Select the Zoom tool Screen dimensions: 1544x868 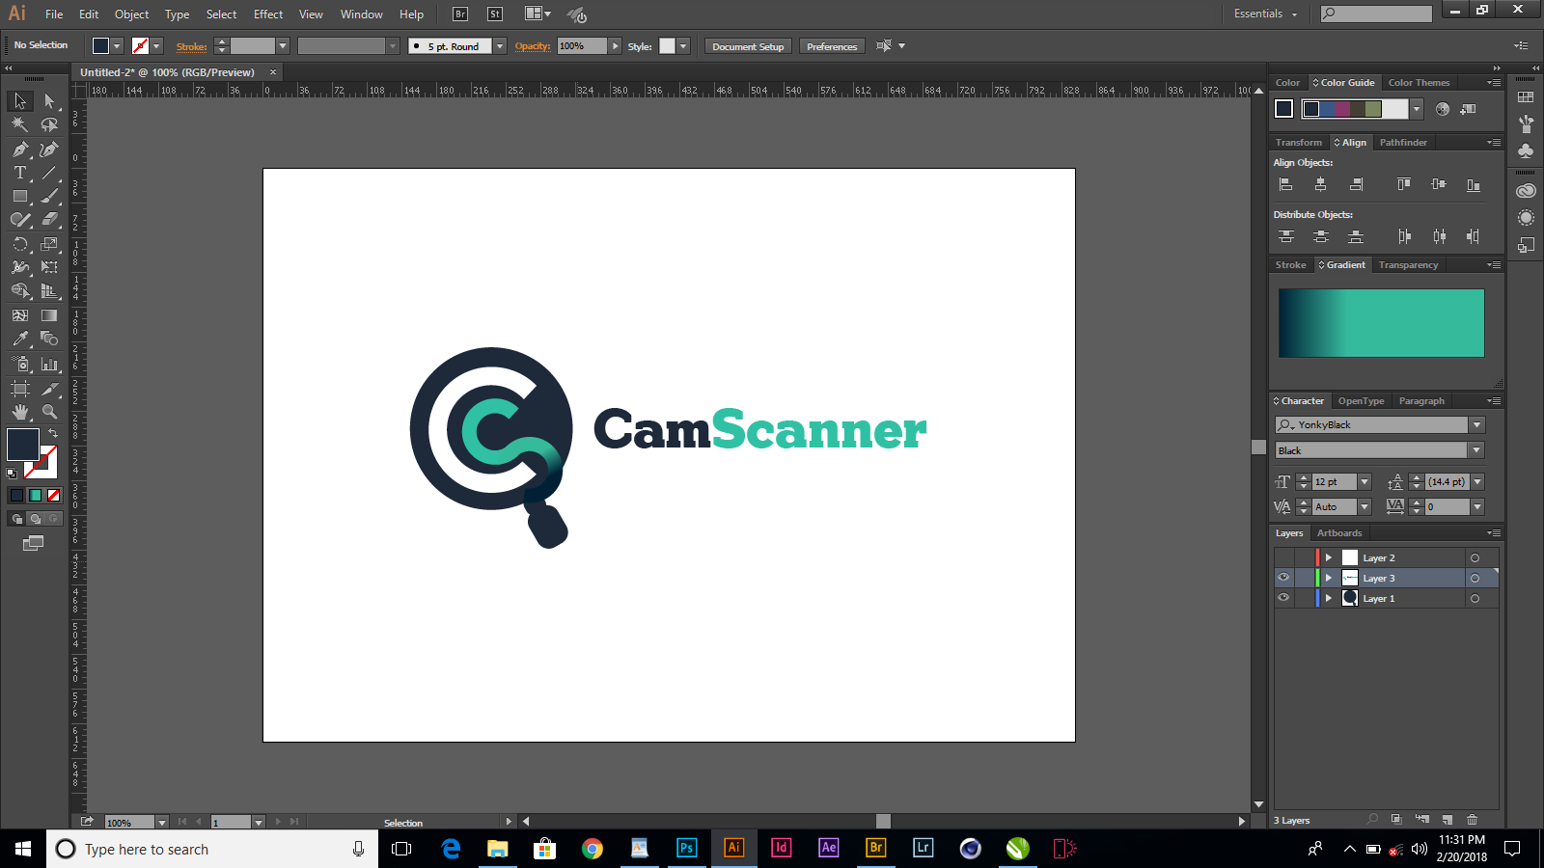pos(49,412)
